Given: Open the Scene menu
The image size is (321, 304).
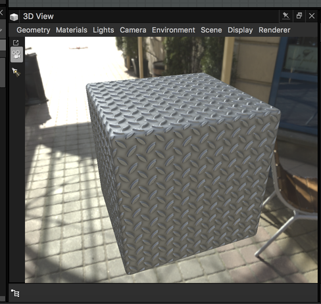Looking at the screenshot, I should pyautogui.click(x=211, y=30).
